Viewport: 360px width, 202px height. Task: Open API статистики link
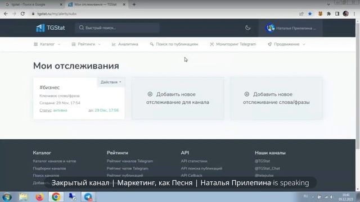click(194, 161)
